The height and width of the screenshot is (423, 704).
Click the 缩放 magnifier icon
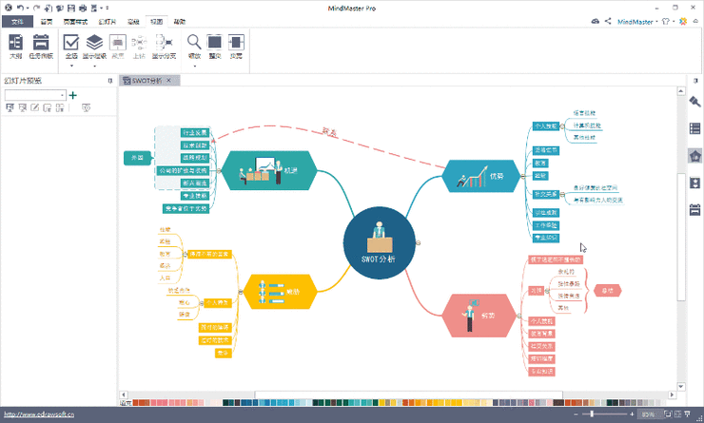[x=194, y=42]
